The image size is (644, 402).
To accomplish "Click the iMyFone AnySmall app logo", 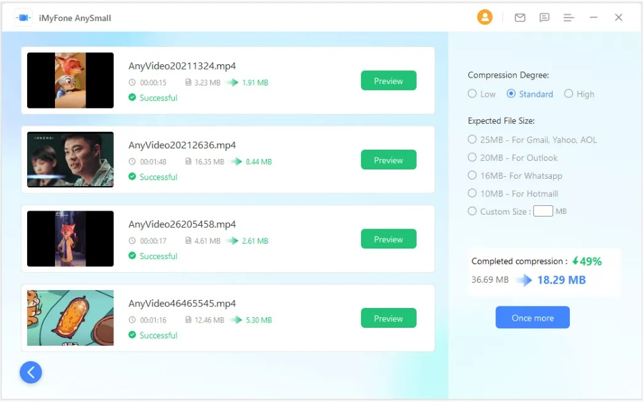I will click(x=23, y=18).
